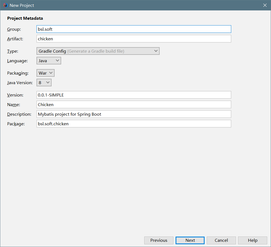Focus the Description text field
Image resolution: width=271 pixels, height=247 pixels.
(x=134, y=114)
